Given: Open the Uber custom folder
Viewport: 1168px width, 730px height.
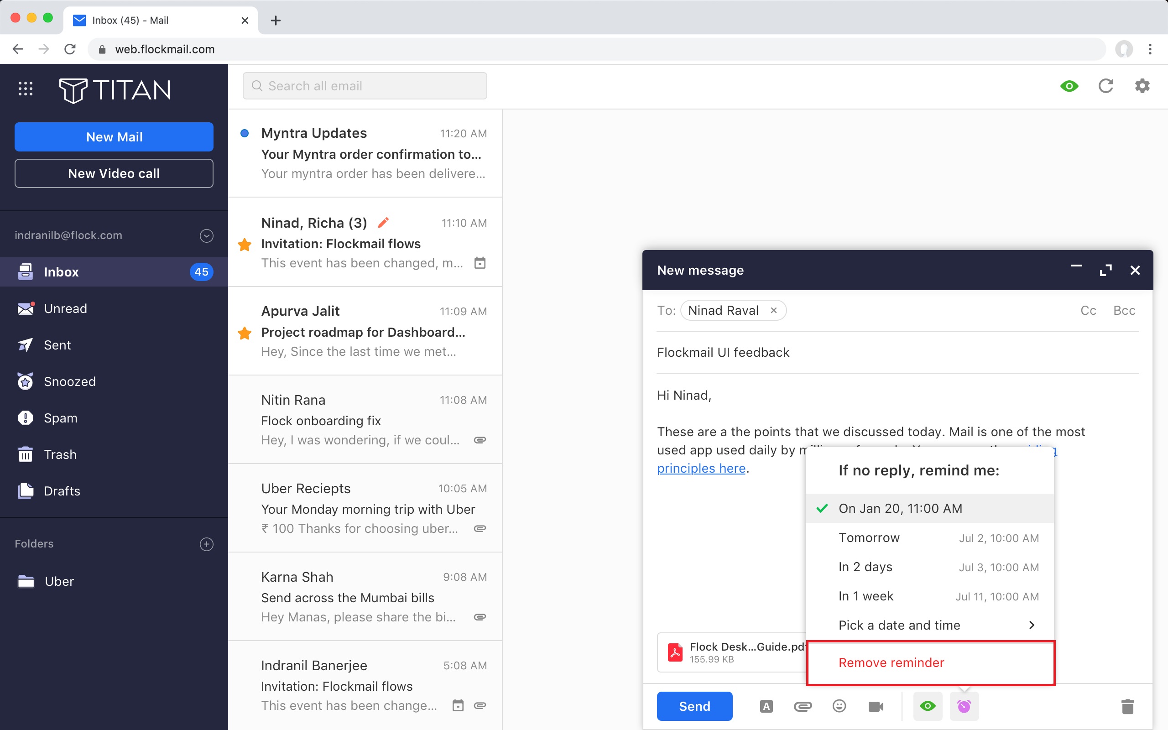Looking at the screenshot, I should click(114, 581).
